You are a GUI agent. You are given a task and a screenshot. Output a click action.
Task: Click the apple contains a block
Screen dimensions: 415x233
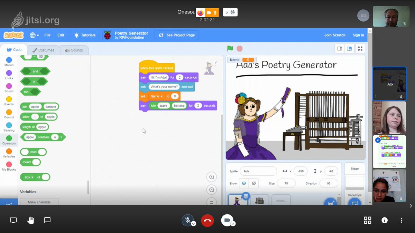point(43,137)
